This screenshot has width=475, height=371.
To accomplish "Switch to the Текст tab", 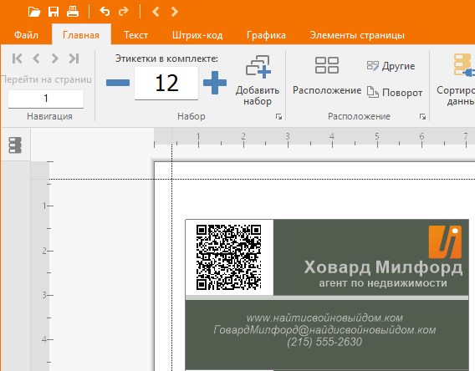I will (x=135, y=35).
